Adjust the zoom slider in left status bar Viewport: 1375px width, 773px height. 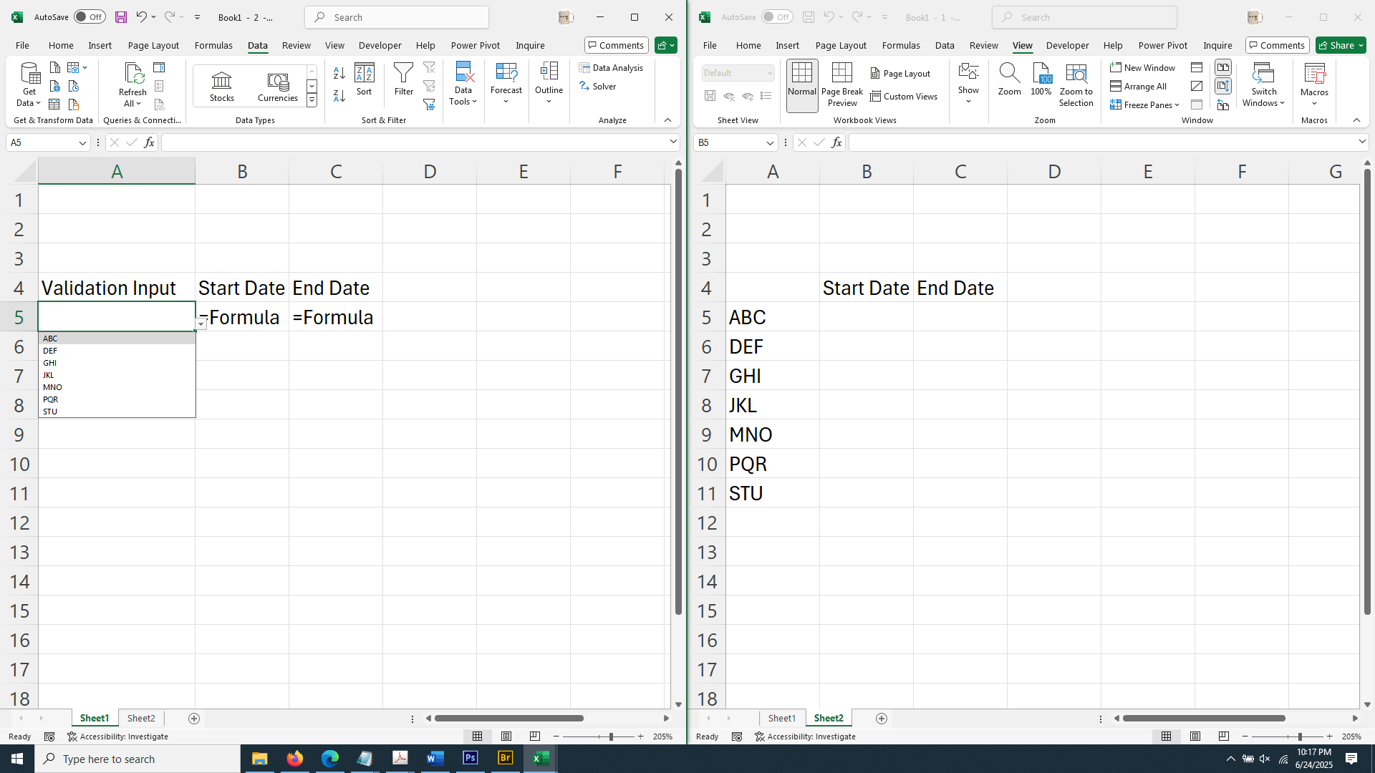coord(610,736)
